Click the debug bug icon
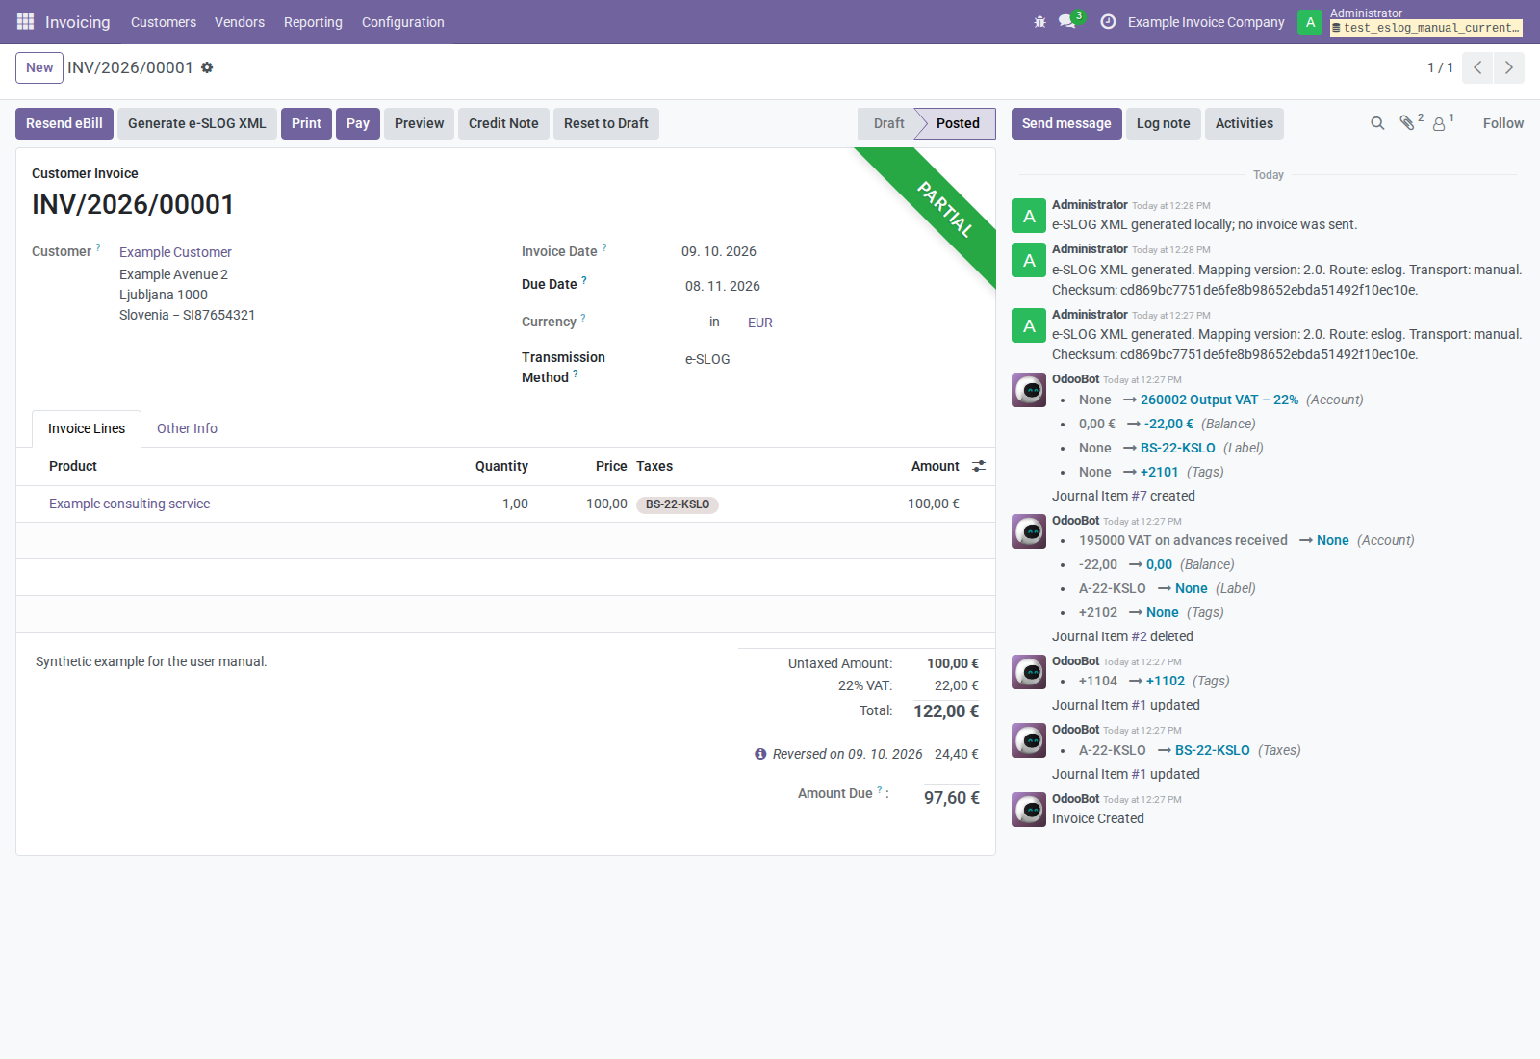The height and width of the screenshot is (1059, 1540). 1039,22
